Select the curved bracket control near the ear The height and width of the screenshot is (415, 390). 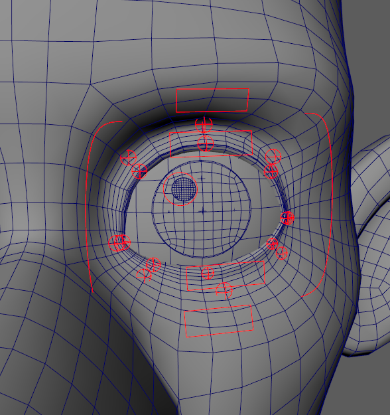point(318,205)
